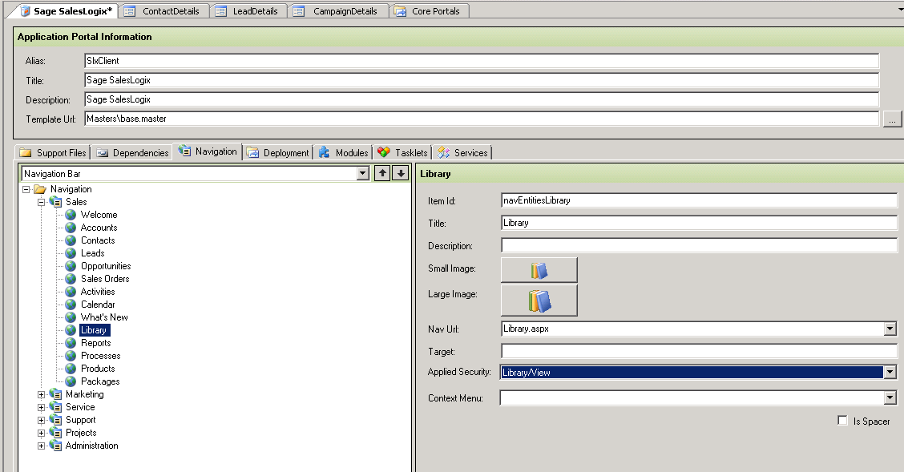904x472 pixels.
Task: Collapse the Navigation root node
Action: [x=26, y=189]
